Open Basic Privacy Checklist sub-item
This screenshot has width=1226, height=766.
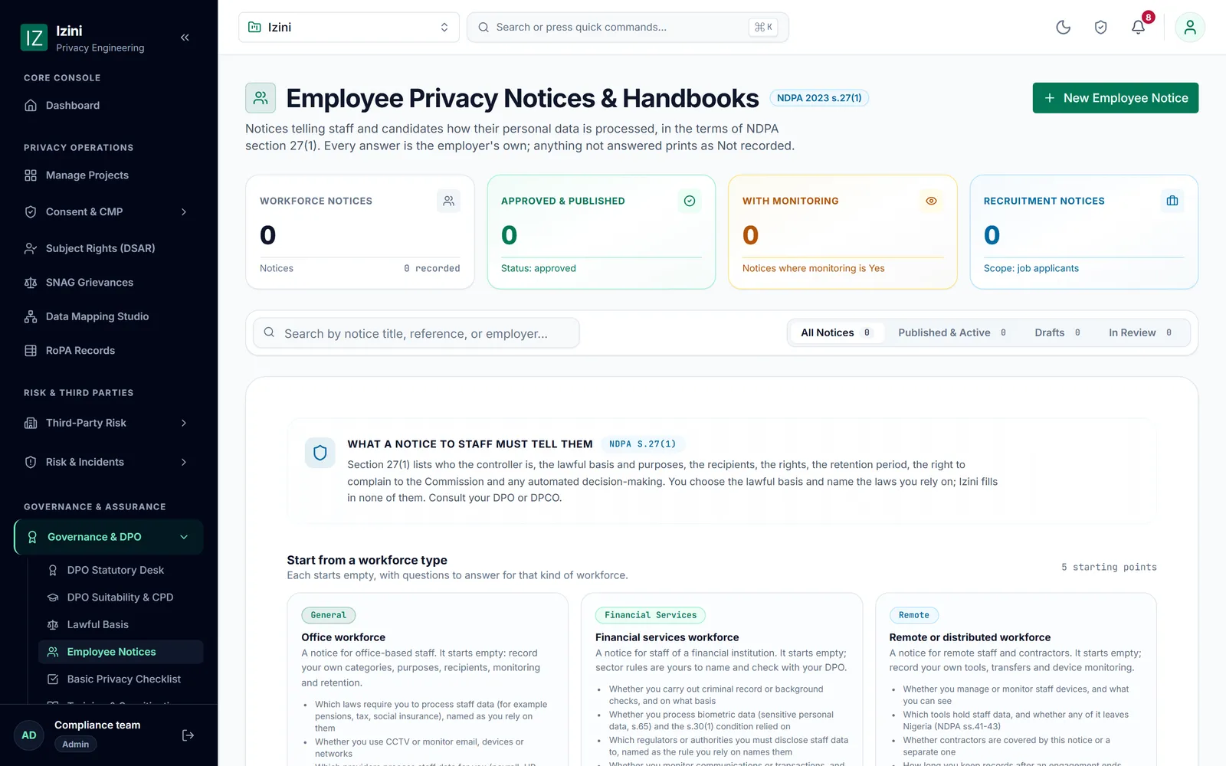120,679
